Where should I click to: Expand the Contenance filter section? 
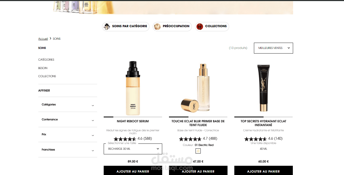(x=68, y=120)
